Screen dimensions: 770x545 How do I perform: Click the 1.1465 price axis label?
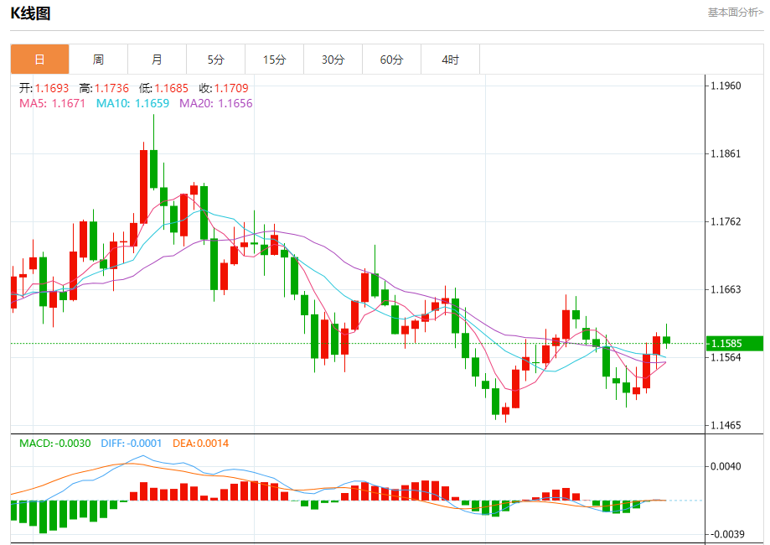click(726, 425)
